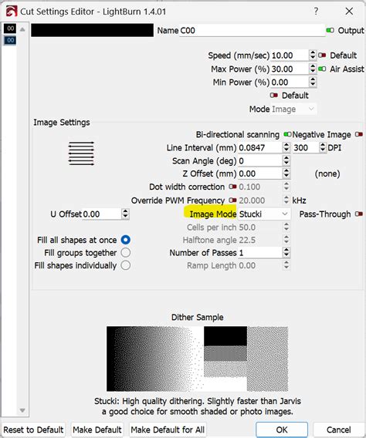Close the Cut Settings Editor window
The height and width of the screenshot is (438, 366).
pyautogui.click(x=349, y=11)
